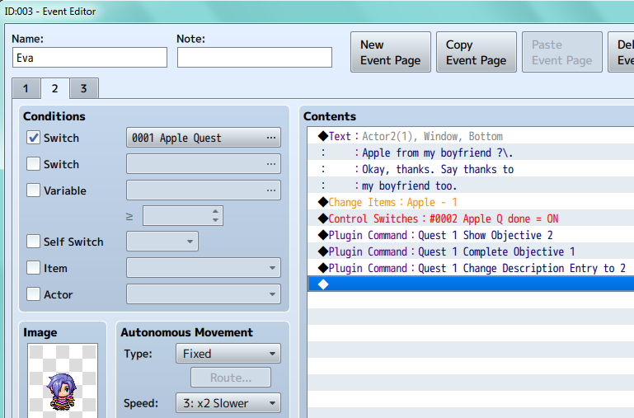634x418 pixels.
Task: Select the empty highlighted command line
Action: [x=471, y=284]
